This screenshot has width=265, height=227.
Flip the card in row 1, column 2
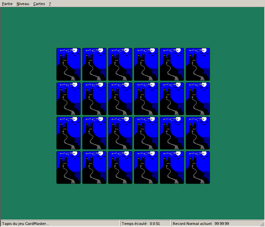[x=94, y=64]
